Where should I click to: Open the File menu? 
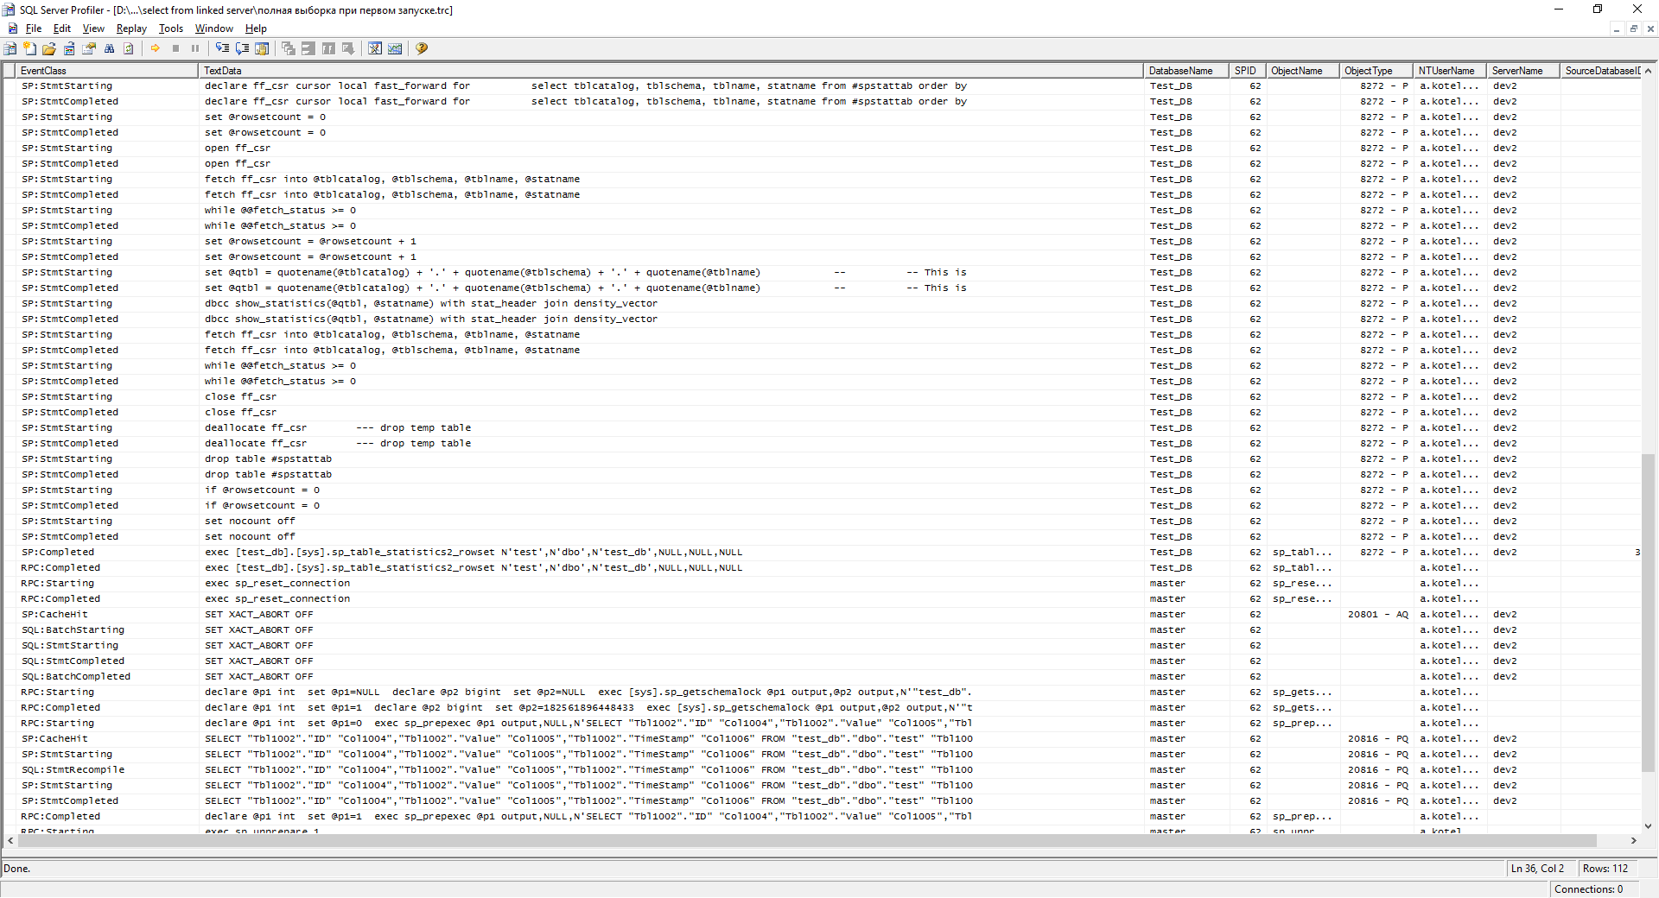(34, 28)
